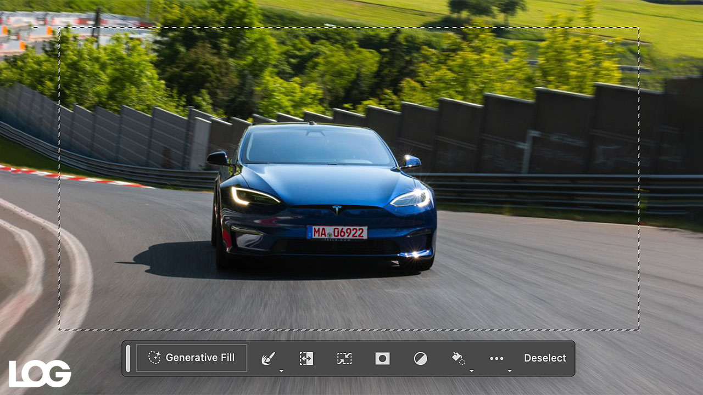Invert the selection using the taskbar icon
Viewport: 703px width, 395px height.
pyautogui.click(x=306, y=359)
